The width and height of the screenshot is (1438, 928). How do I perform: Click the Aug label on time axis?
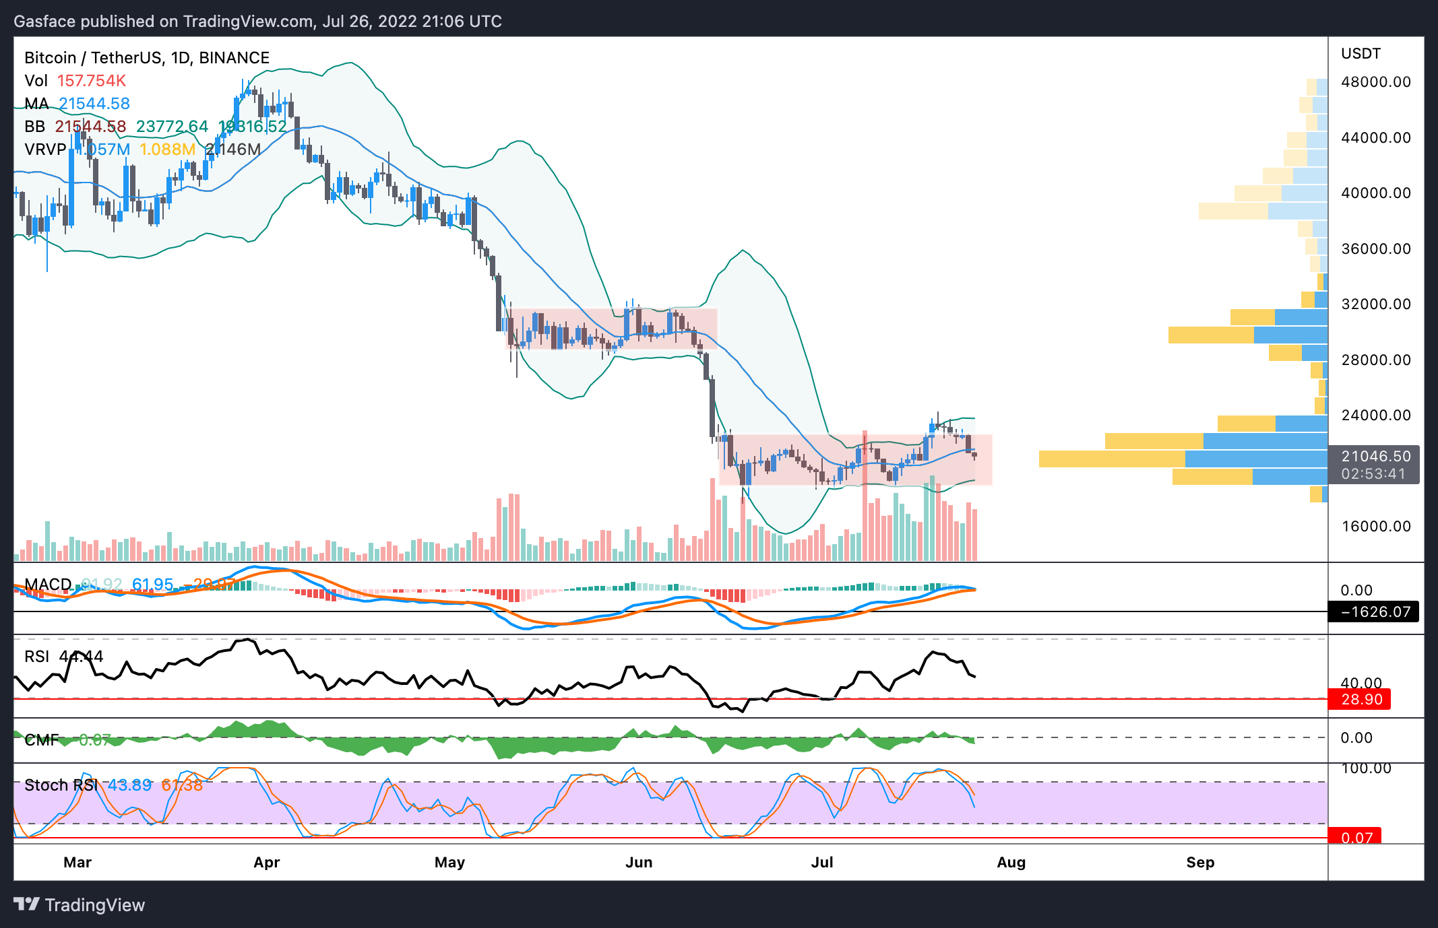click(1011, 862)
